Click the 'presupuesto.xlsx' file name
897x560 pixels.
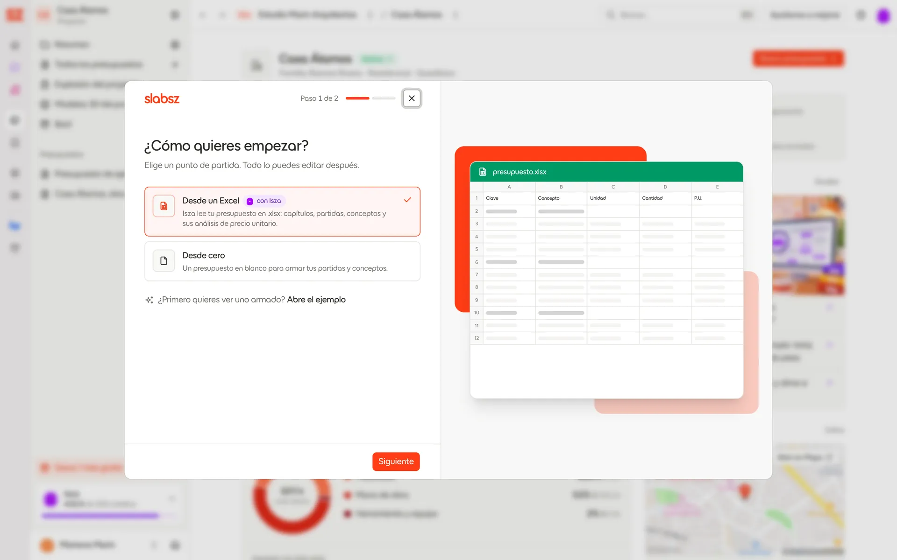pyautogui.click(x=520, y=172)
